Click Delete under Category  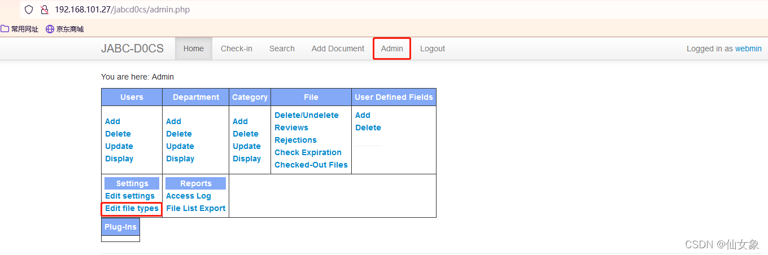click(x=246, y=134)
